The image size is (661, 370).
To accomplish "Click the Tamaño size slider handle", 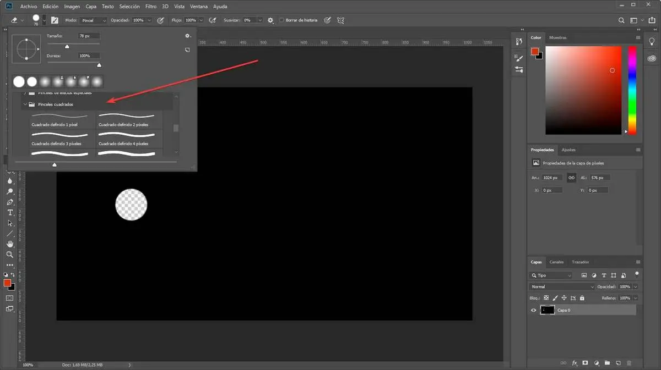I will coord(67,47).
